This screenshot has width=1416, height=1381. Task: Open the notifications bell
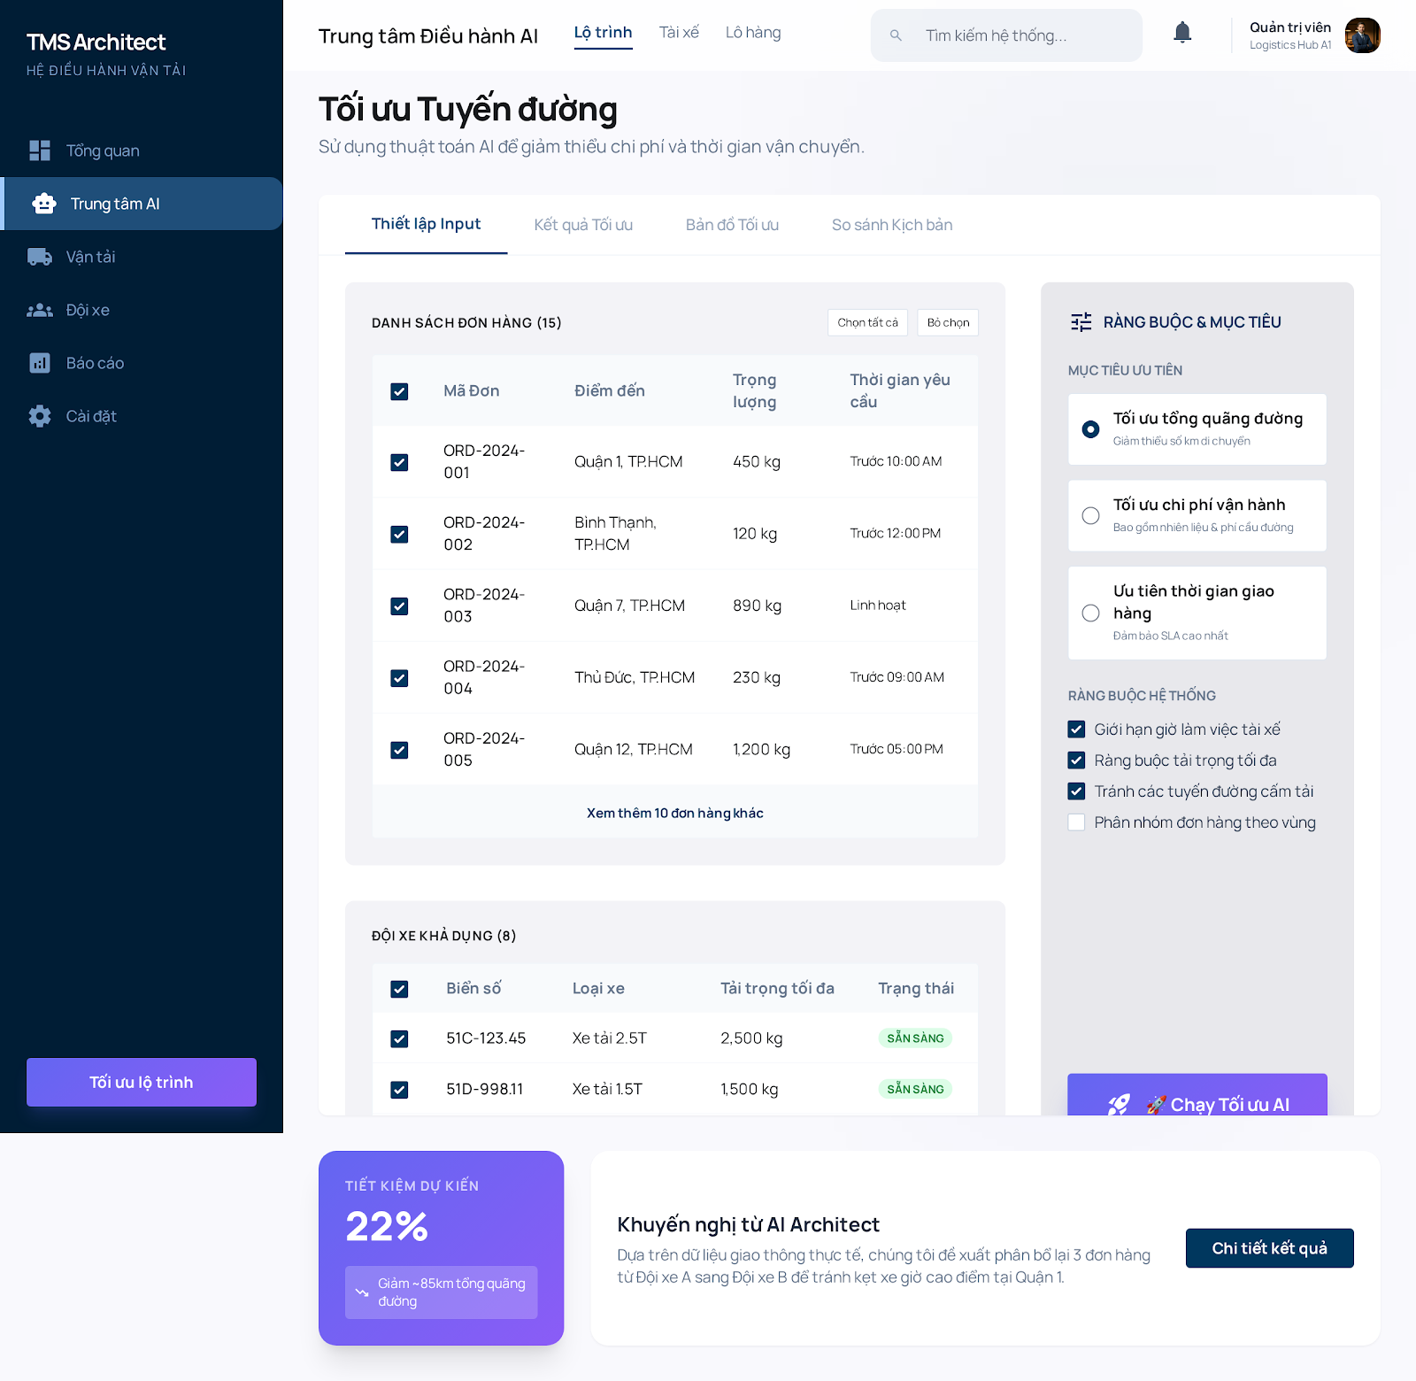[x=1182, y=33]
